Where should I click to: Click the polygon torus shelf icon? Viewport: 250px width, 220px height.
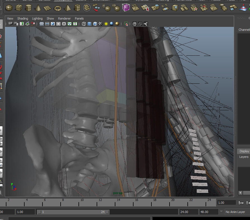pos(58,8)
